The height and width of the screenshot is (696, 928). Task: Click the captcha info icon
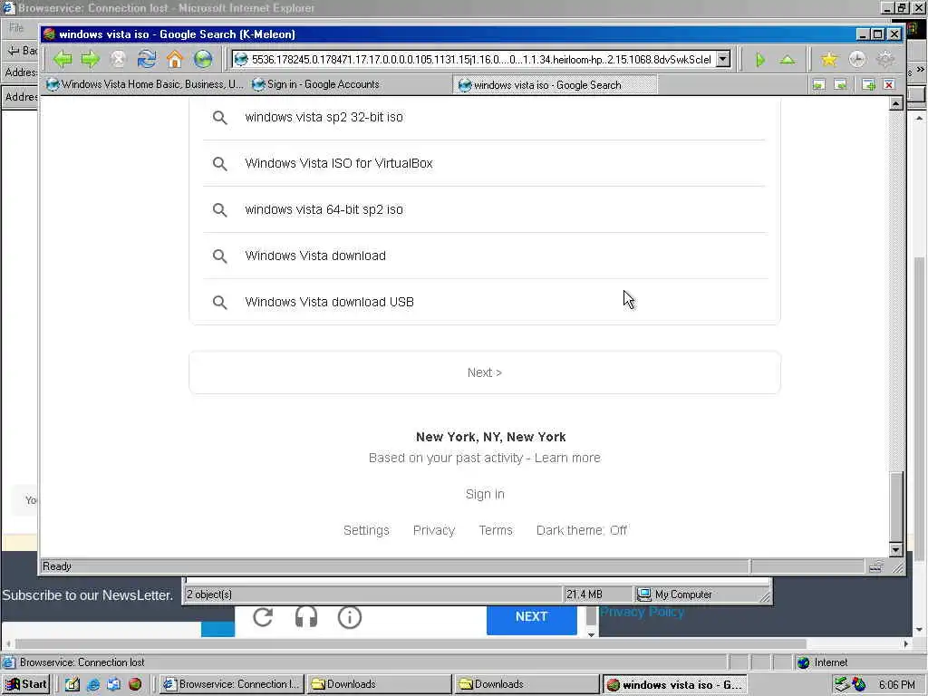click(x=350, y=617)
